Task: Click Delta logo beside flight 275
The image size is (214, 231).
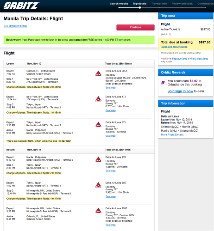Action: (x=98, y=124)
